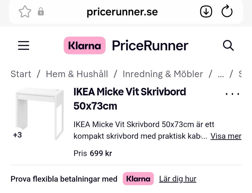Expand the collapsed breadcrumb ellipsis

pos(221,75)
